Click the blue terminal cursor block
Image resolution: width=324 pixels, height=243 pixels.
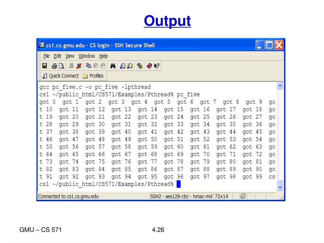(x=178, y=184)
